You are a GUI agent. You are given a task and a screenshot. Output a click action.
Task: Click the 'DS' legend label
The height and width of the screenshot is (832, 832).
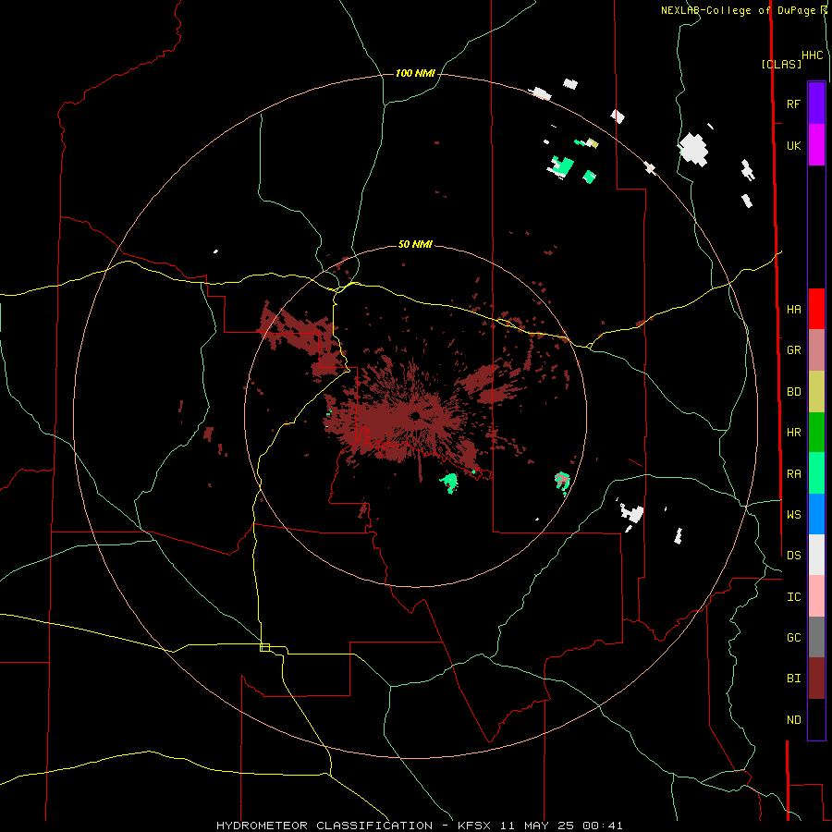793,555
